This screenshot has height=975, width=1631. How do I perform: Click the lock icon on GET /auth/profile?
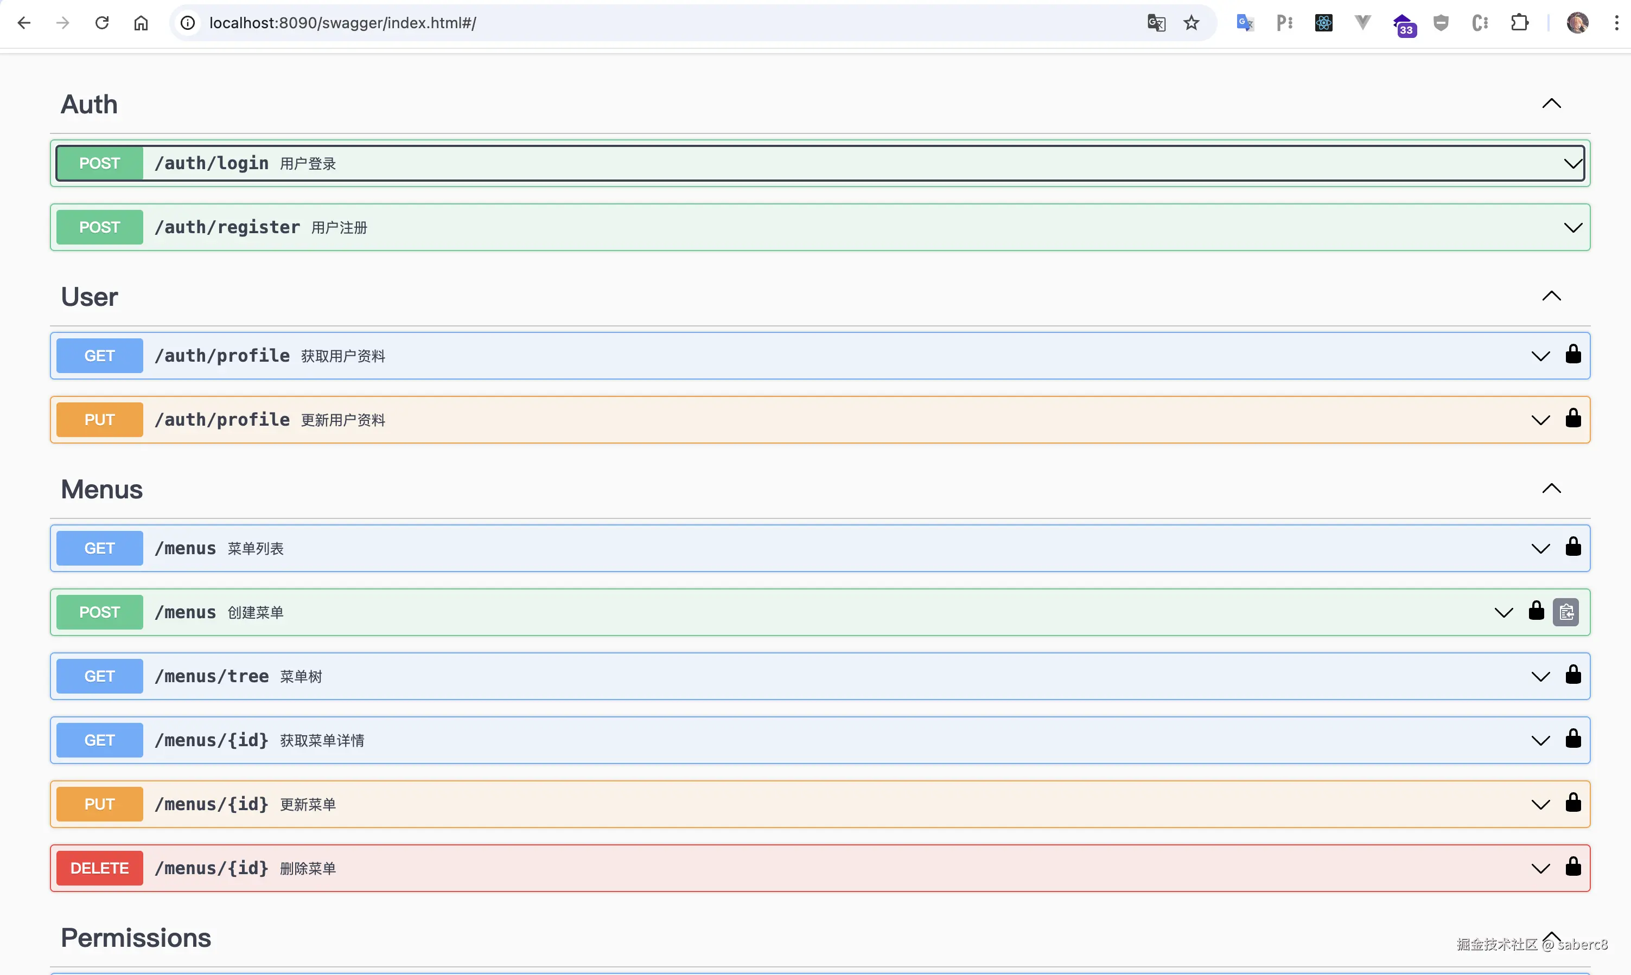click(x=1572, y=355)
